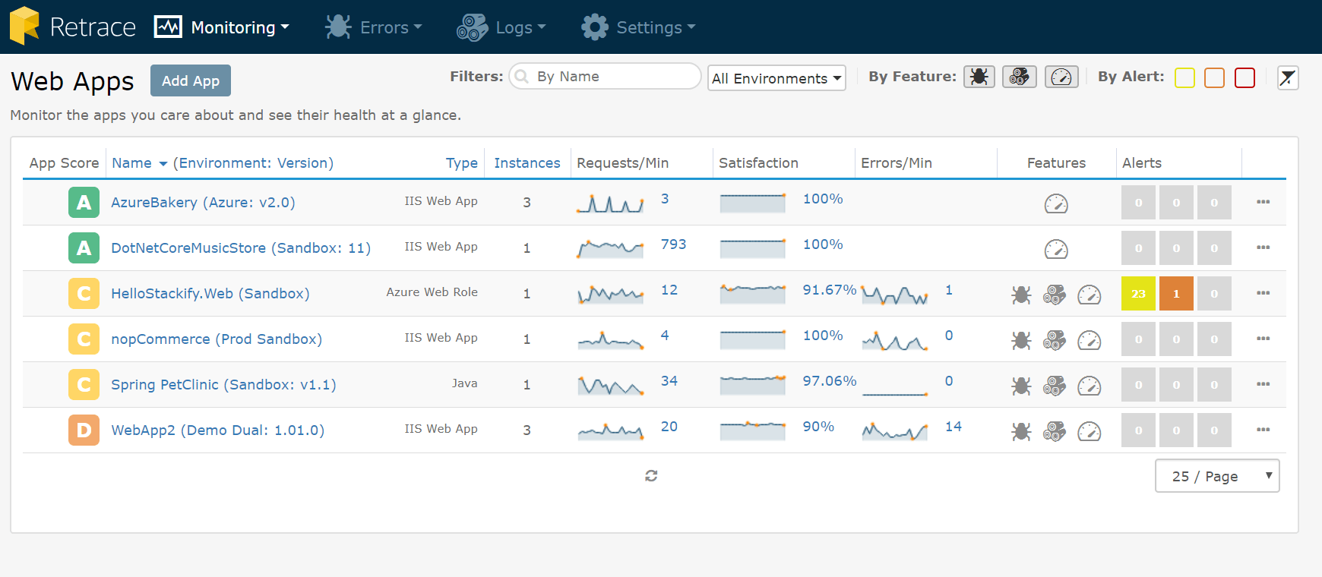Open nopCommerce's row options ellipsis
This screenshot has width=1322, height=577.
[x=1263, y=339]
